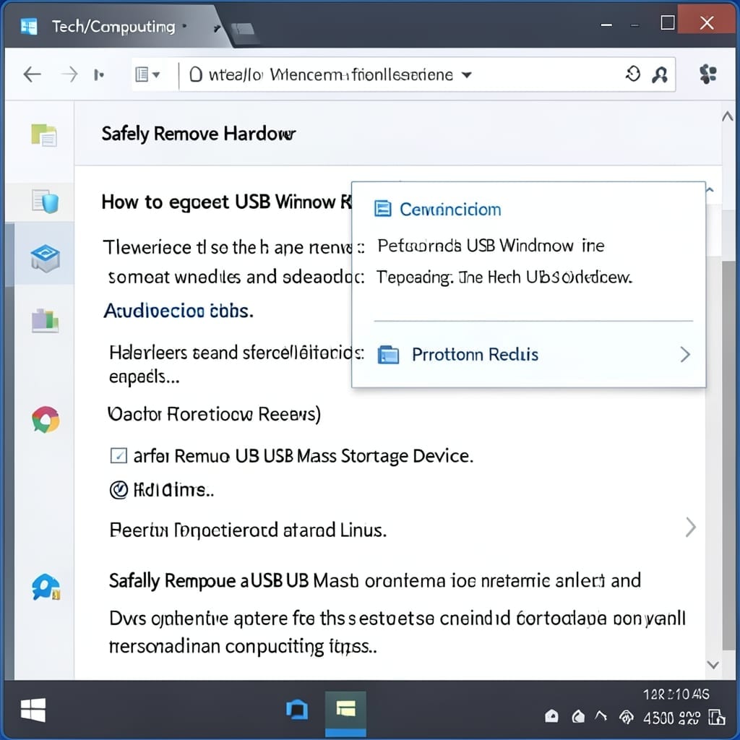
Task: Expand the address bar history dropdown arrow
Action: click(x=466, y=74)
